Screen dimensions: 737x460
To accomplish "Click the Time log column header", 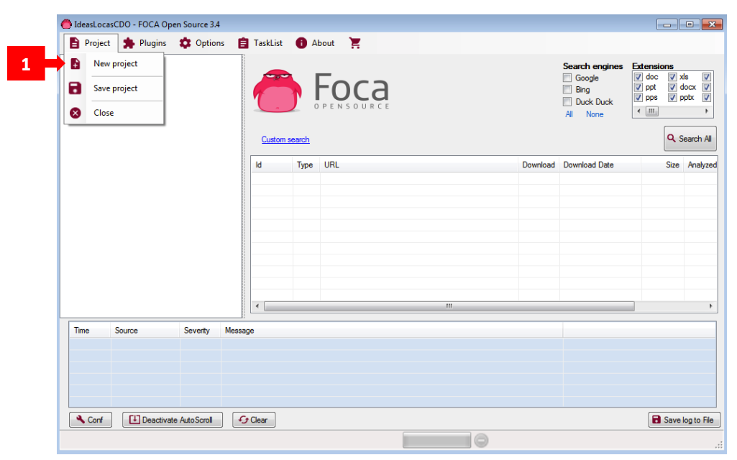I will pyautogui.click(x=90, y=331).
